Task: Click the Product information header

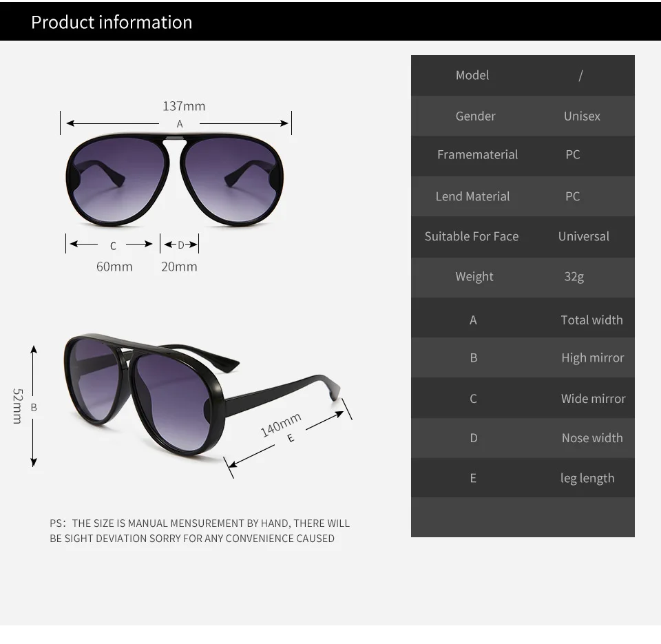Action: [112, 22]
